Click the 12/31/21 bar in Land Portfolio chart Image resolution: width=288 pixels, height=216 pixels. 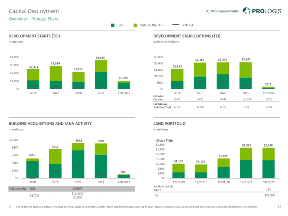(246, 163)
